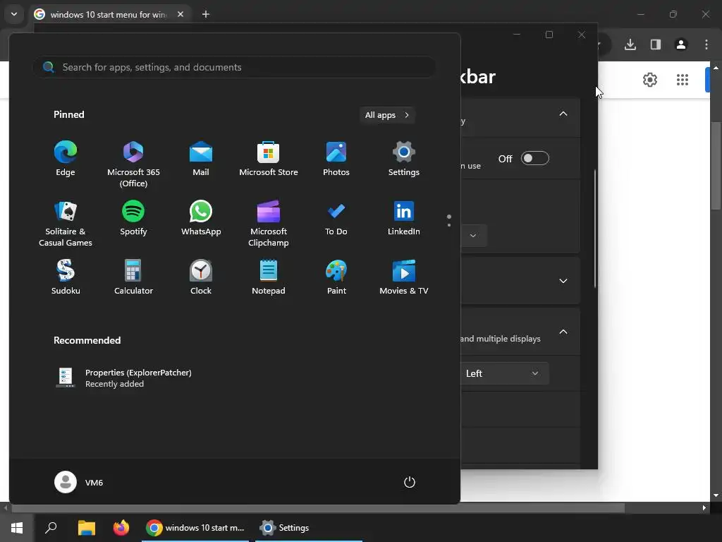
Task: Switch to Settings taskbar window
Action: tap(309, 528)
